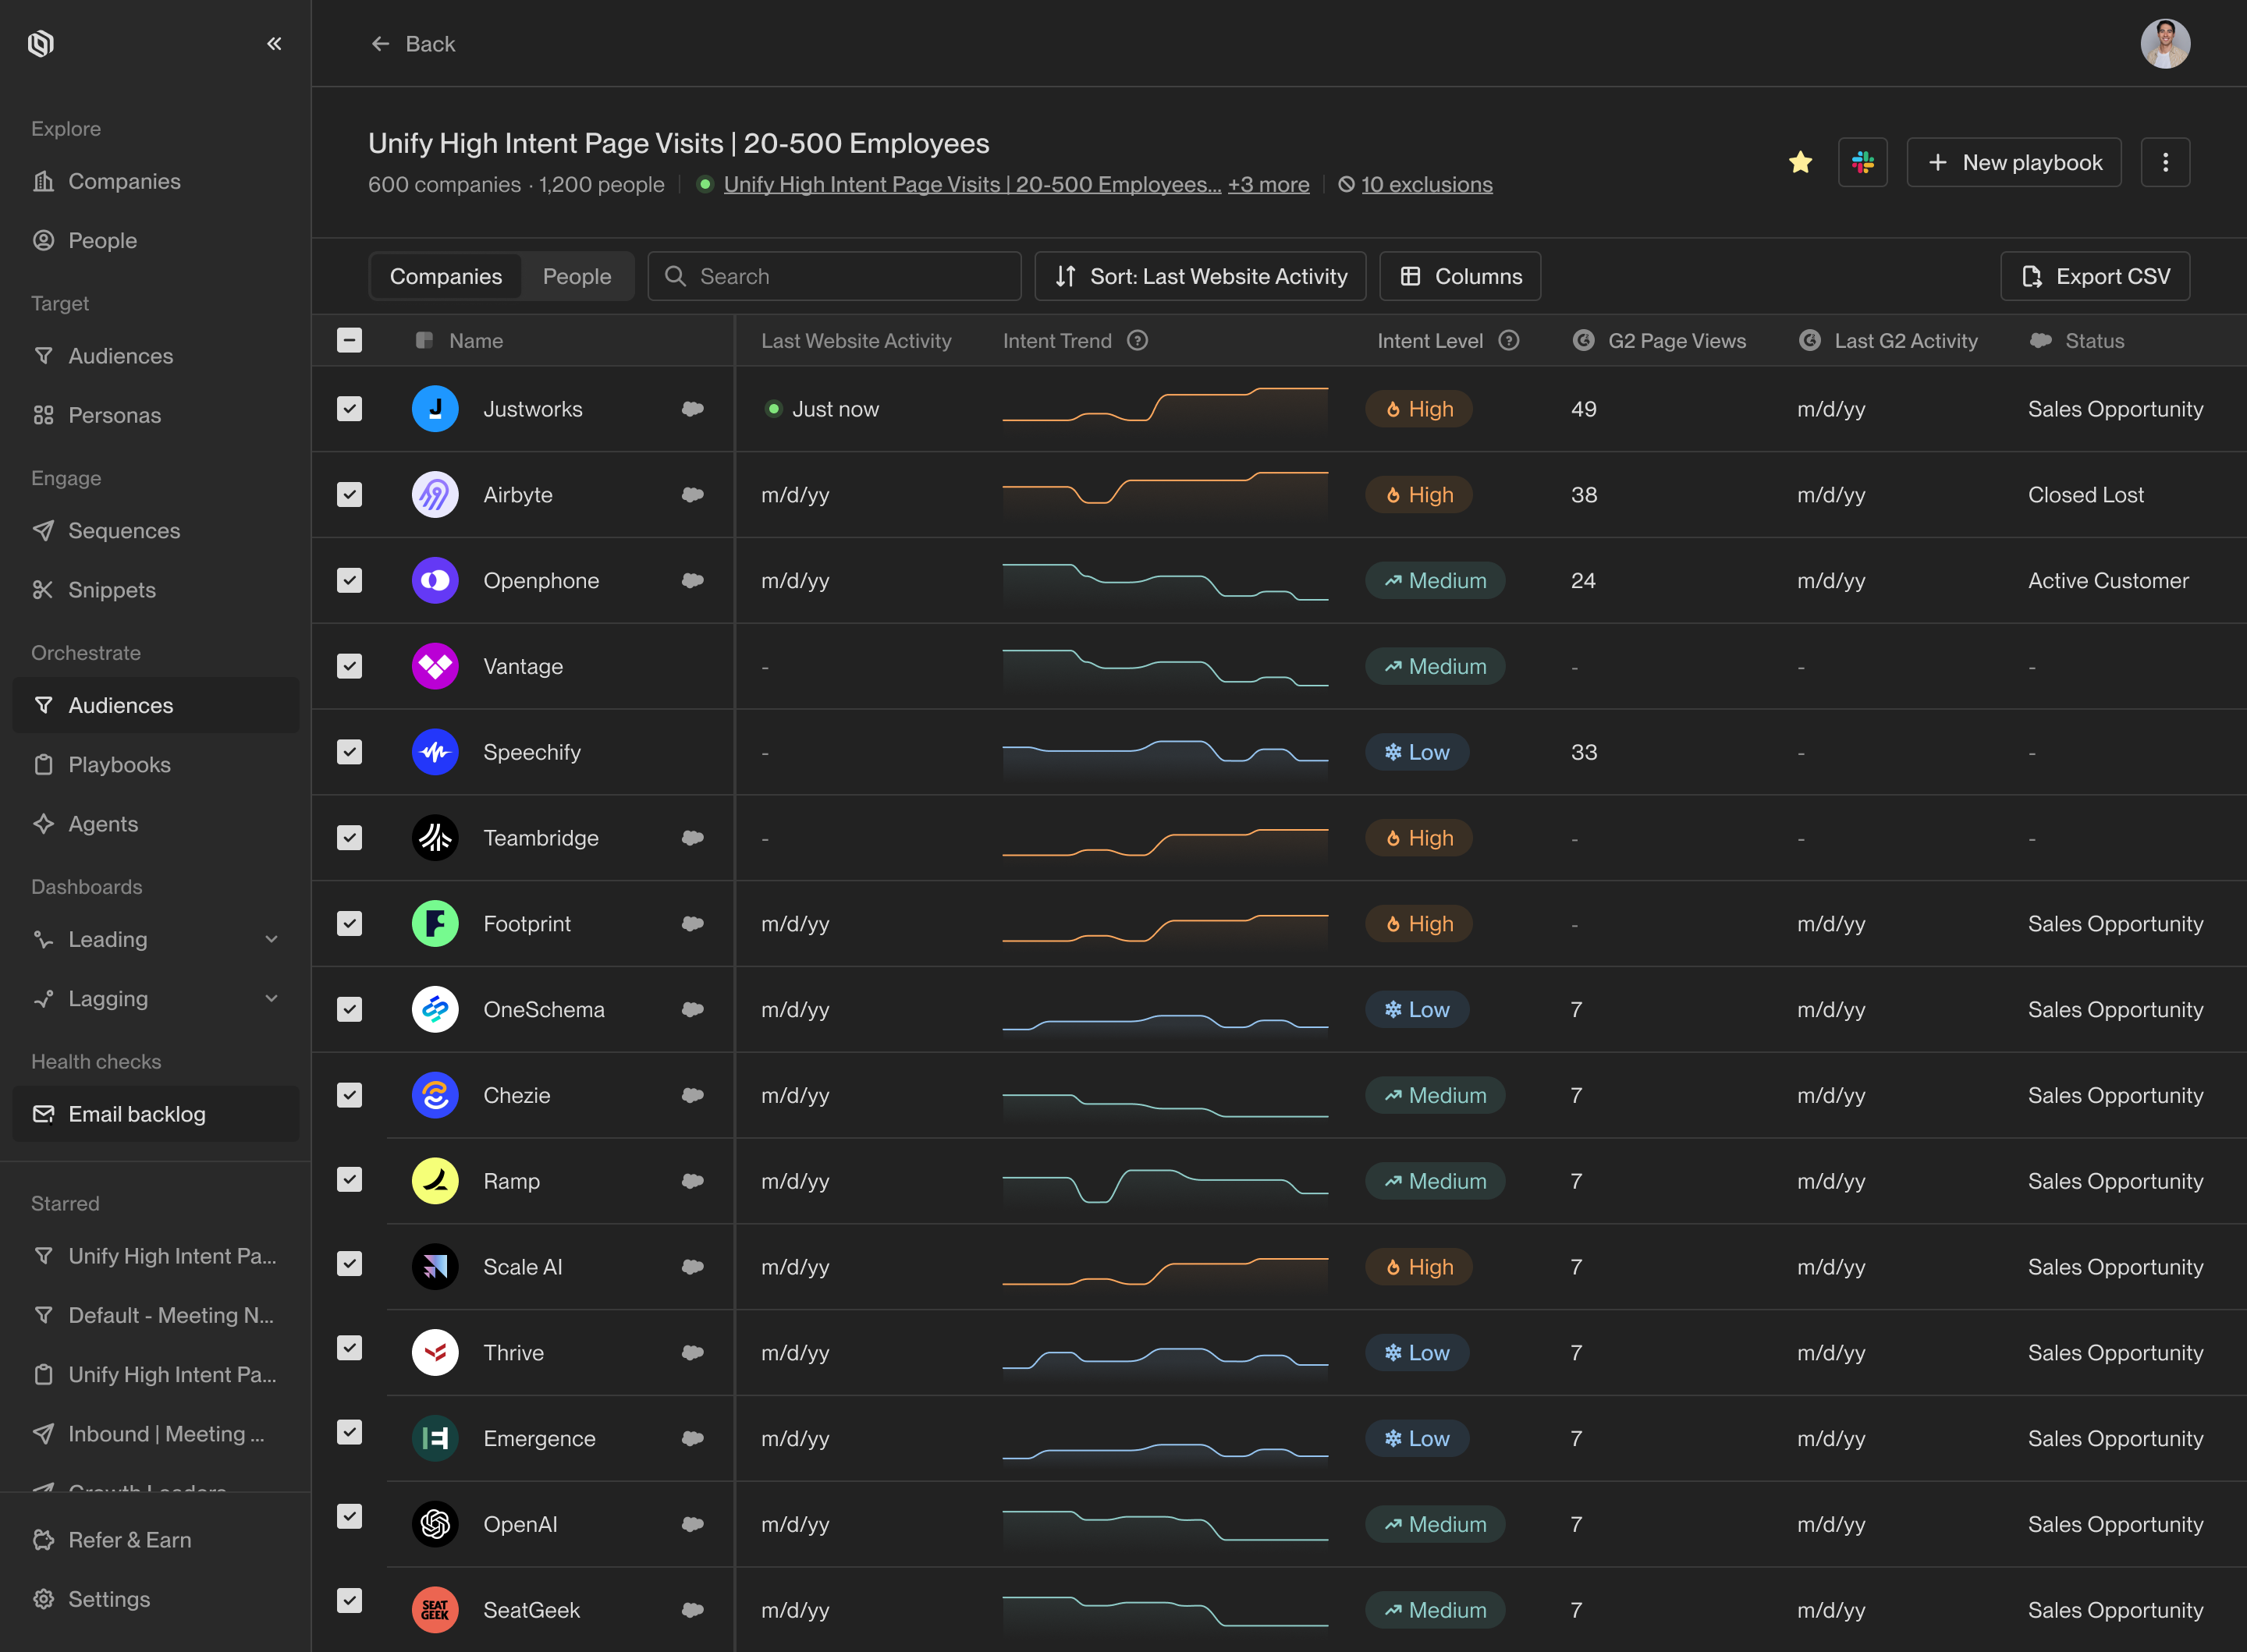The height and width of the screenshot is (1652, 2247).
Task: Open Playbooks in the sidebar
Action: point(119,764)
